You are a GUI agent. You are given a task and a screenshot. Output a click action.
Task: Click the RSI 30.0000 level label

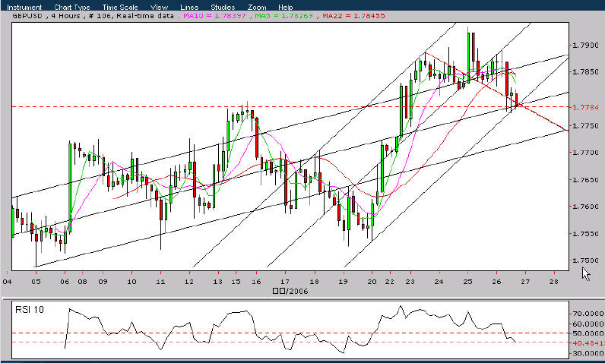click(x=588, y=353)
